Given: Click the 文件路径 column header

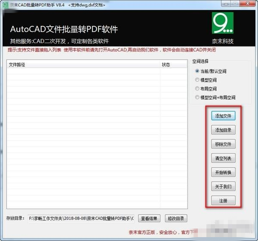Looking at the screenshot, I should coord(83,65).
